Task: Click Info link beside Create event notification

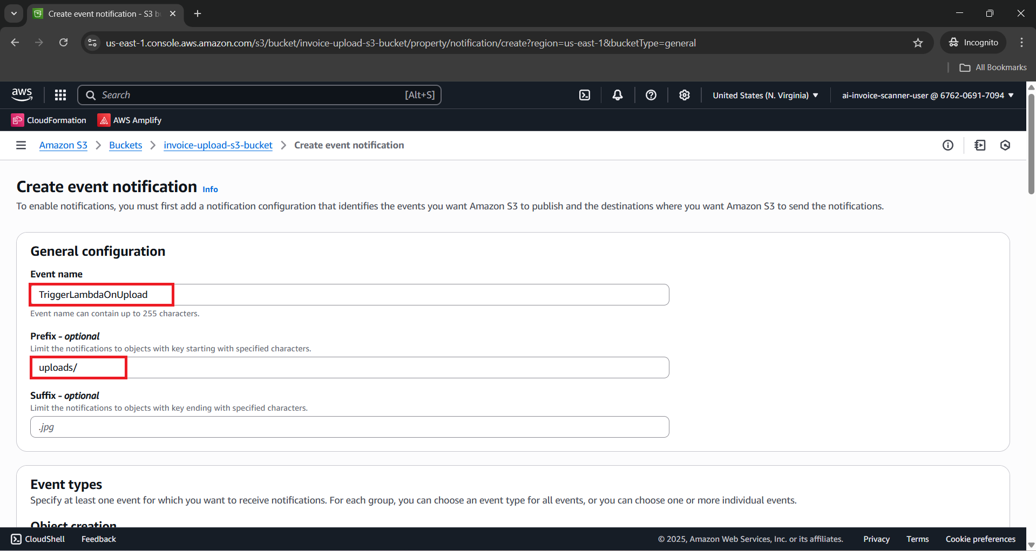Action: (210, 189)
